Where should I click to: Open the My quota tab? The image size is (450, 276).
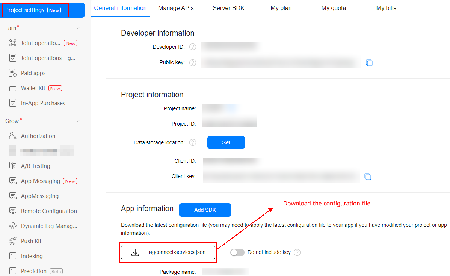(x=334, y=8)
